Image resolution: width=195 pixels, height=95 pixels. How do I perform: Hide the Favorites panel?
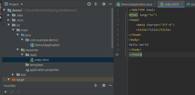coord(110,85)
